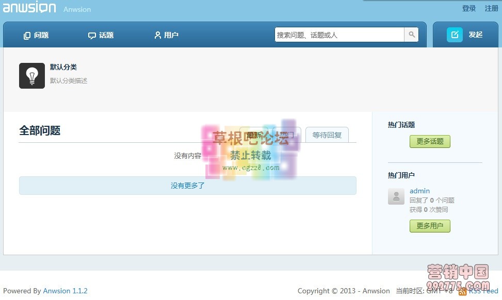The height and width of the screenshot is (300, 502).
Task: Click inside the search input box
Action: (335, 35)
